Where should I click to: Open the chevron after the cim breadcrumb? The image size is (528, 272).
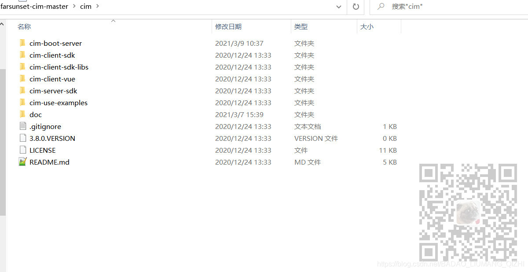97,7
